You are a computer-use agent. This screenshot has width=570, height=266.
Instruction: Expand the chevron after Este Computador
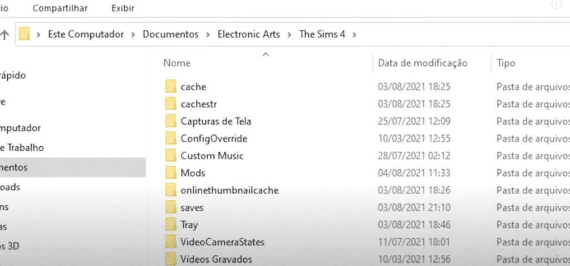[x=133, y=35]
